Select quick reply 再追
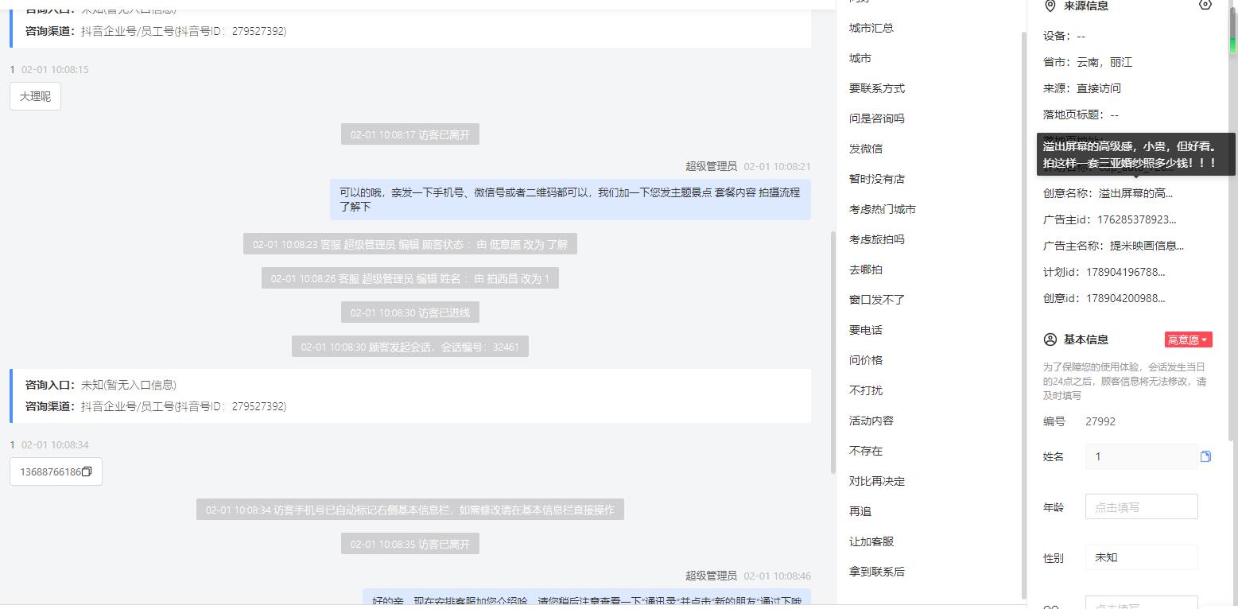The image size is (1238, 609). 860,511
